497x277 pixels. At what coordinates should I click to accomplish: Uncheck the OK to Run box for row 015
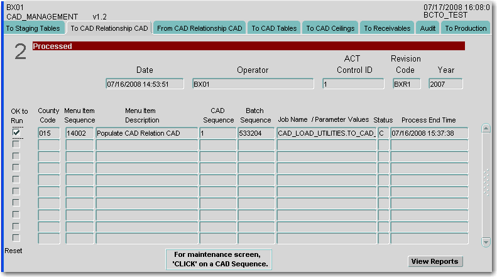16,133
